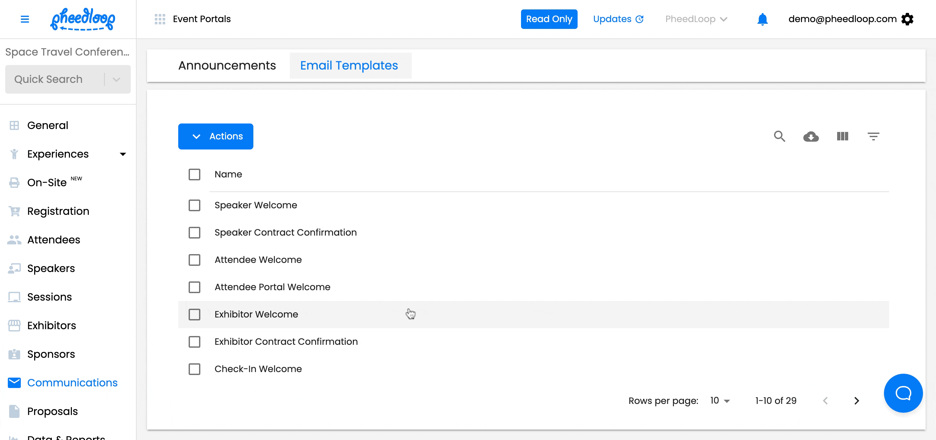Open the Actions dropdown button

click(x=216, y=136)
